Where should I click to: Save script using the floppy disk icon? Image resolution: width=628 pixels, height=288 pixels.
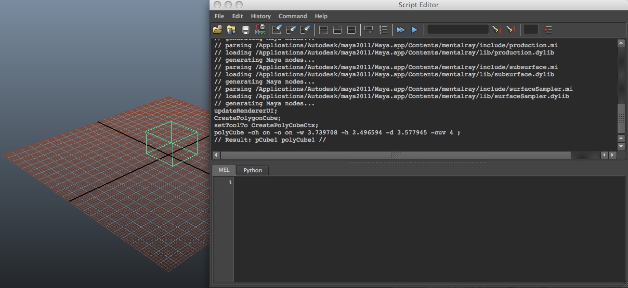click(x=246, y=30)
